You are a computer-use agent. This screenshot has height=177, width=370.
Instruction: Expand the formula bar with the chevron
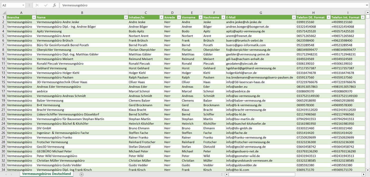pos(367,5)
